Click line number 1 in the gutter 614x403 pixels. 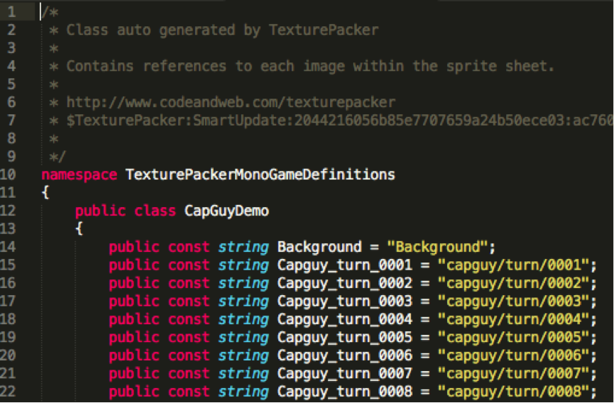(x=12, y=12)
